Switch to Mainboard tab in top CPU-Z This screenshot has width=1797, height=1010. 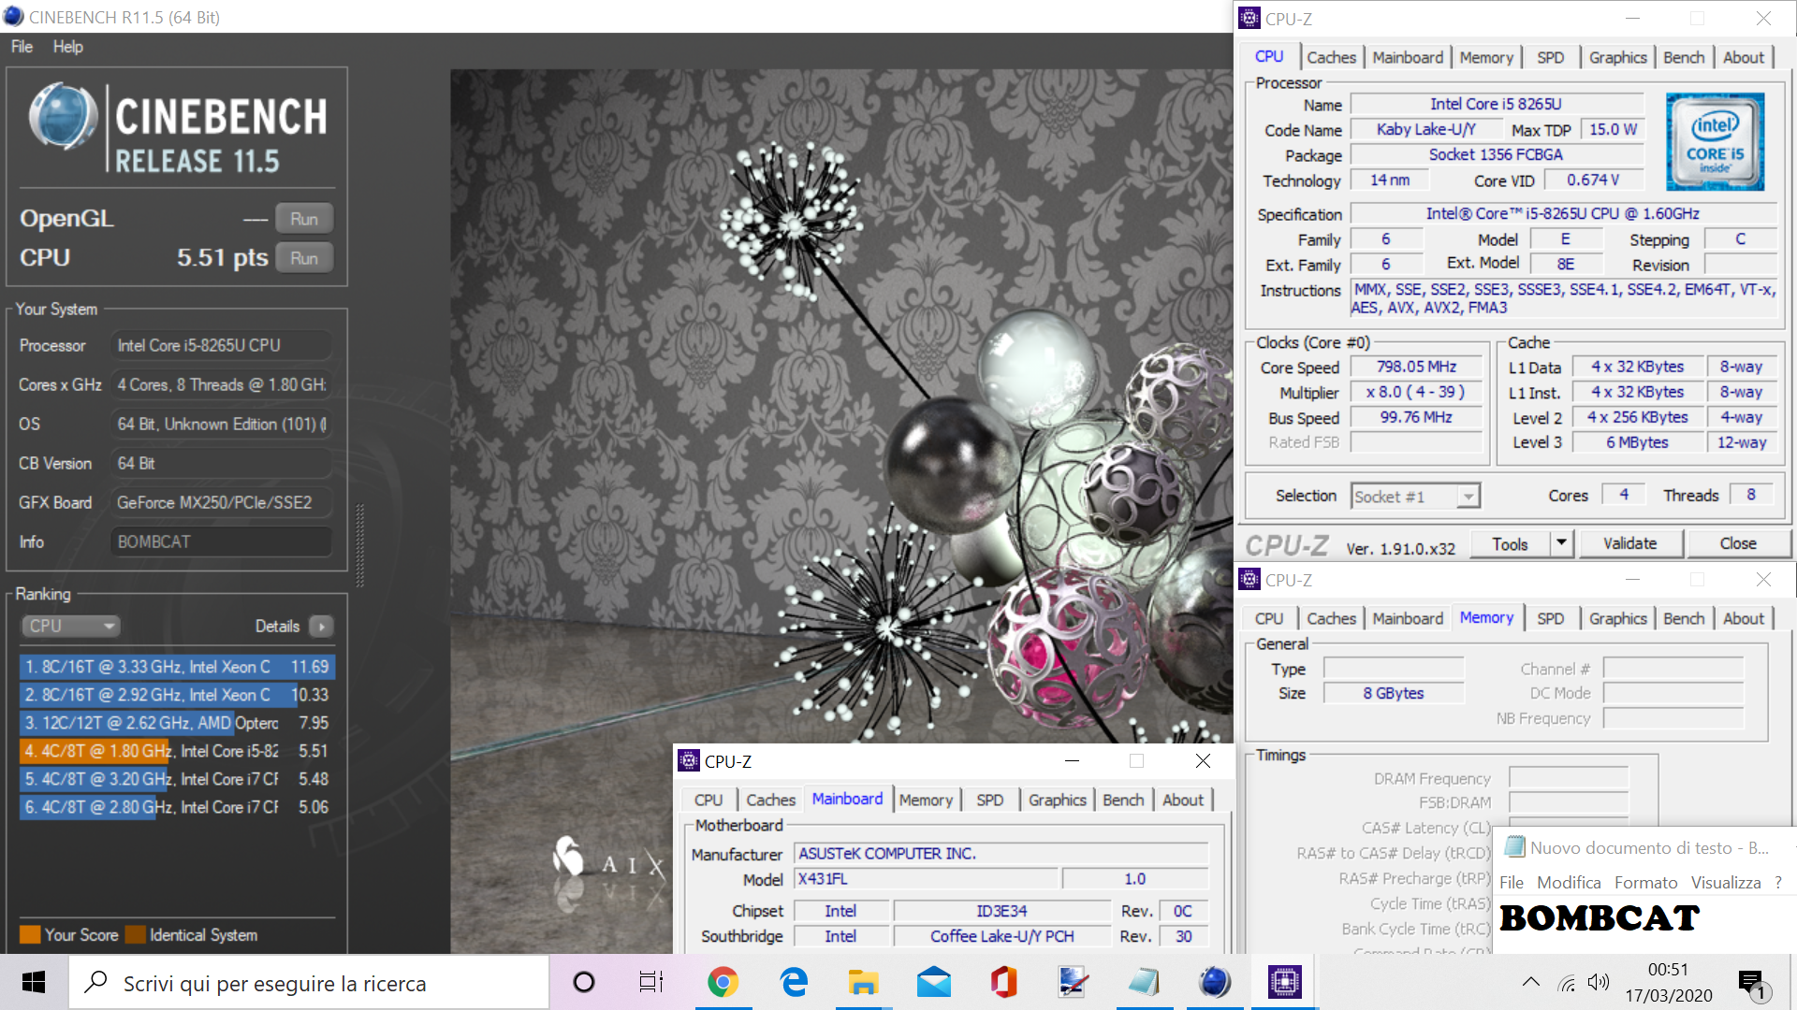pyautogui.click(x=1408, y=58)
